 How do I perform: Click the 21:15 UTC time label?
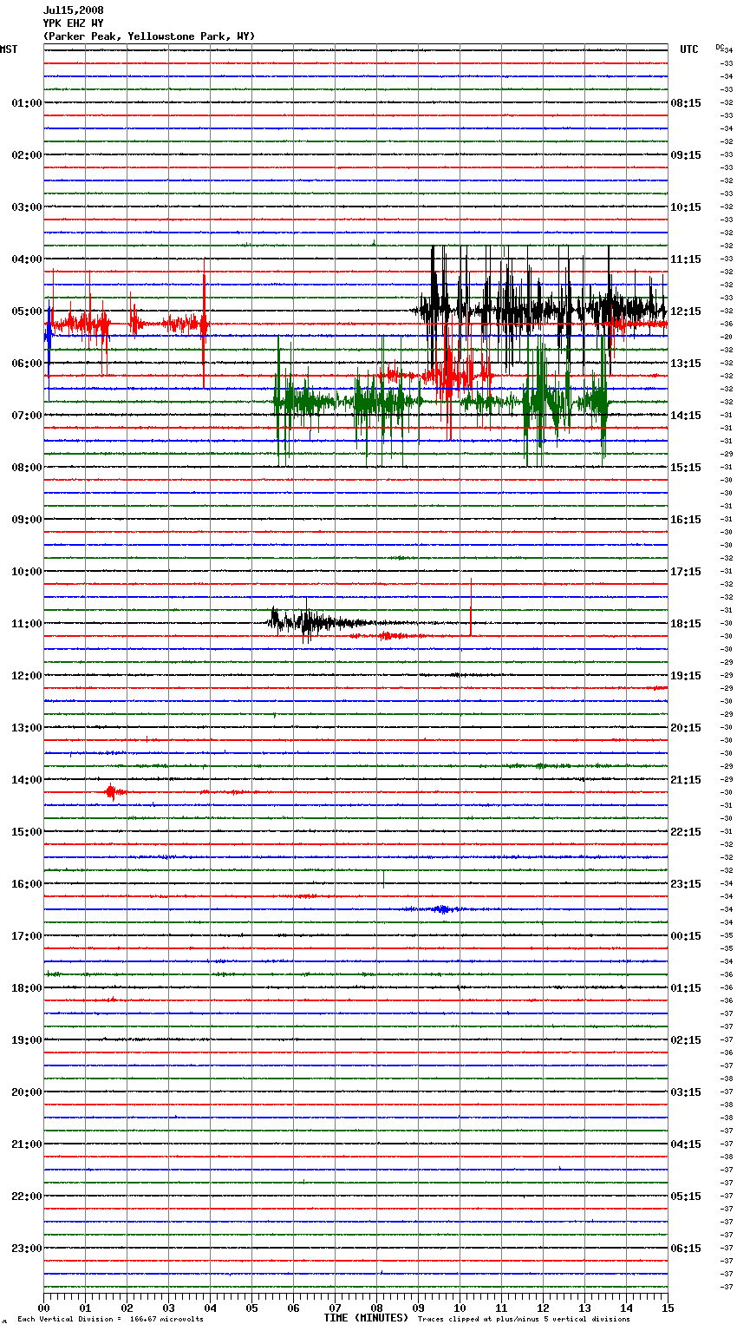click(686, 780)
